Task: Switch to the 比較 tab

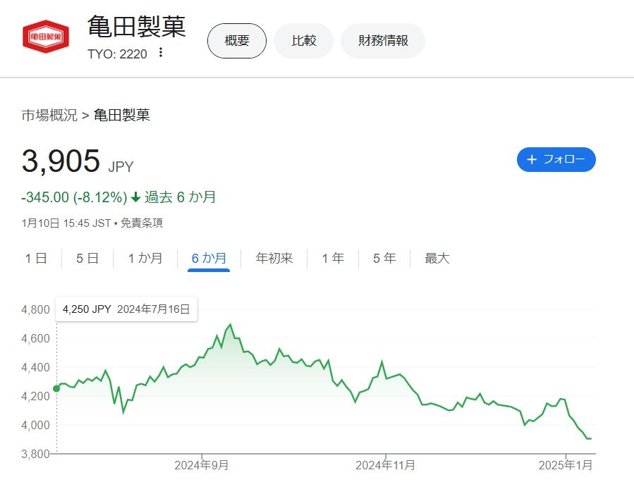Action: [304, 41]
